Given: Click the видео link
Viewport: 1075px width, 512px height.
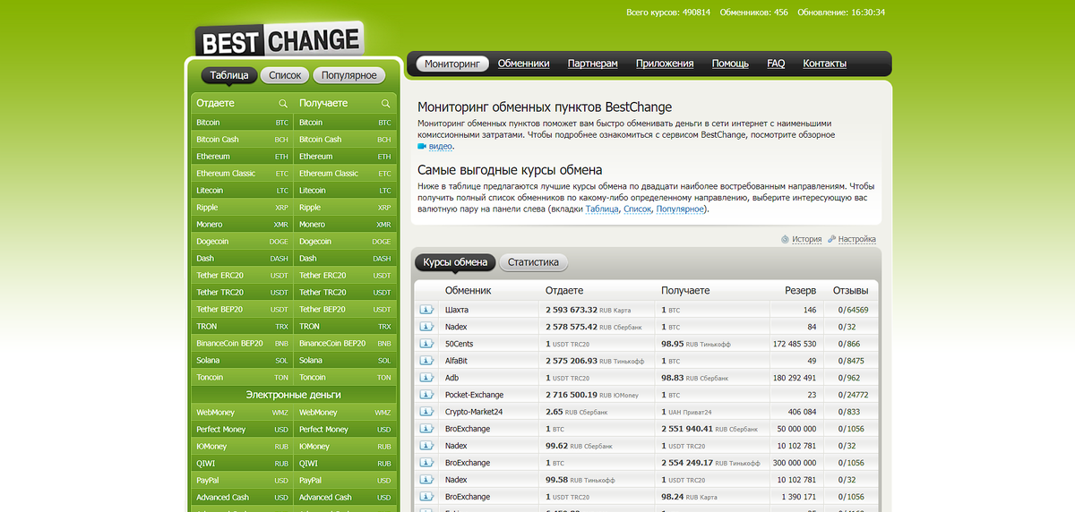Looking at the screenshot, I should point(441,146).
